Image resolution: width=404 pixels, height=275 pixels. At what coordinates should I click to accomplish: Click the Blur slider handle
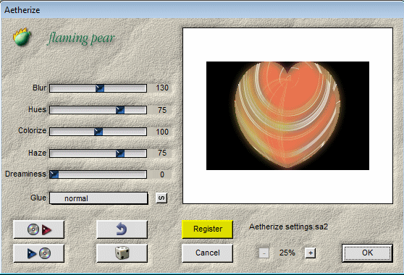100,88
